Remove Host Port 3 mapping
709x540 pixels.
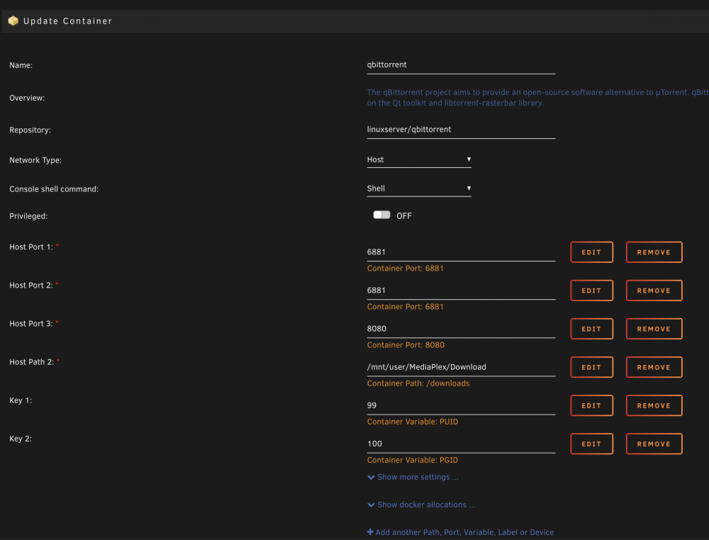click(x=654, y=329)
